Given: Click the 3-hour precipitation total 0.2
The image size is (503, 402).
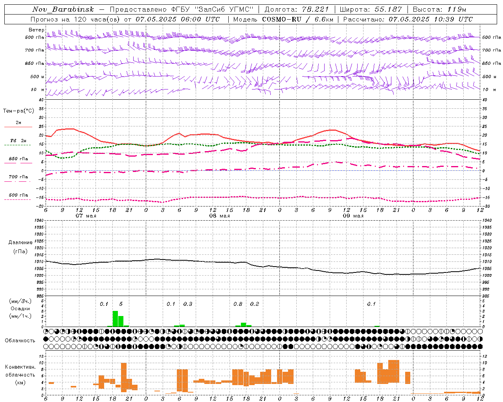Looking at the screenshot, I should pos(255,304).
